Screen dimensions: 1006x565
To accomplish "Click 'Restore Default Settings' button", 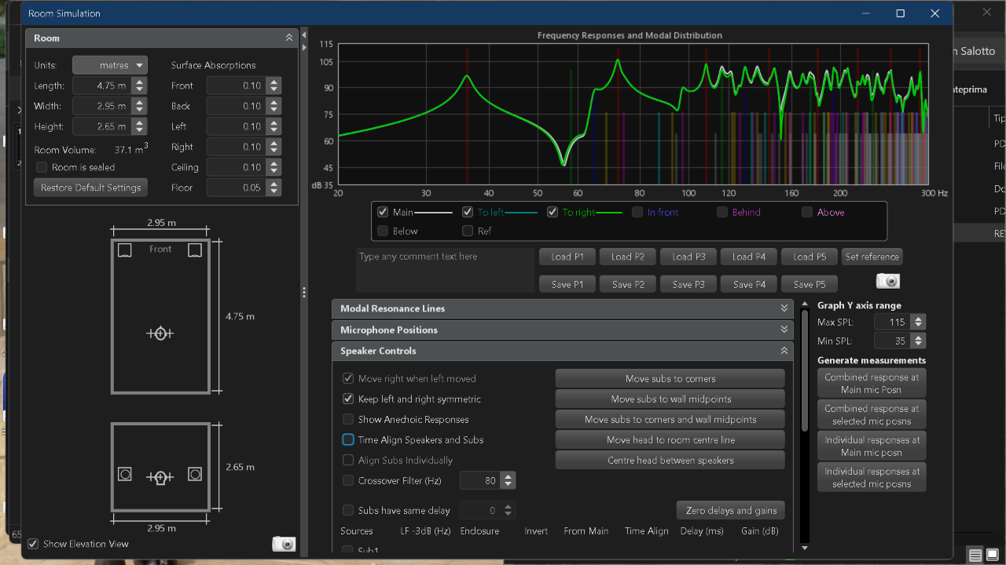I will pyautogui.click(x=90, y=188).
